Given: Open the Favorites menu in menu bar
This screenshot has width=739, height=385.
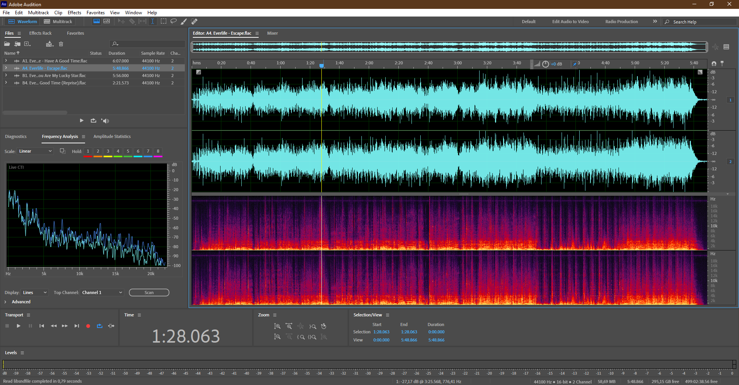Looking at the screenshot, I should tap(95, 13).
